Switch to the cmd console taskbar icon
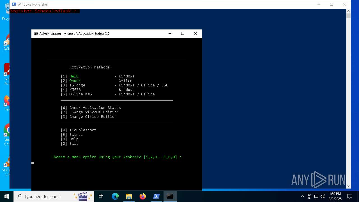This screenshot has height=202, width=359. (170, 196)
